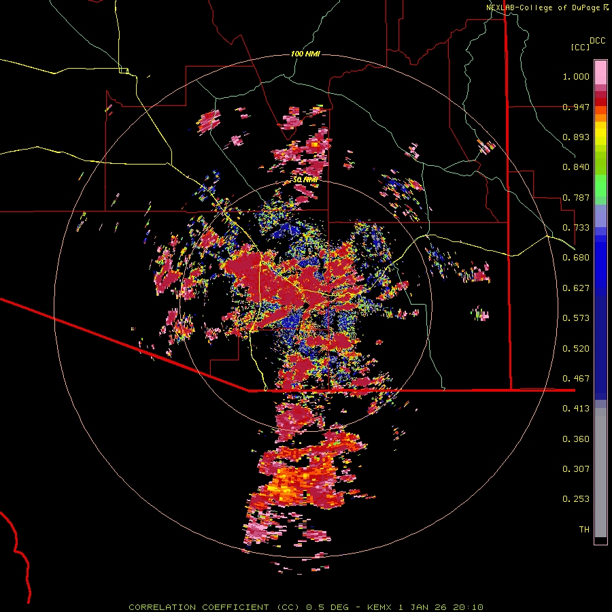
Task: Click the pink top segment of color bar
Action: [x=600, y=73]
